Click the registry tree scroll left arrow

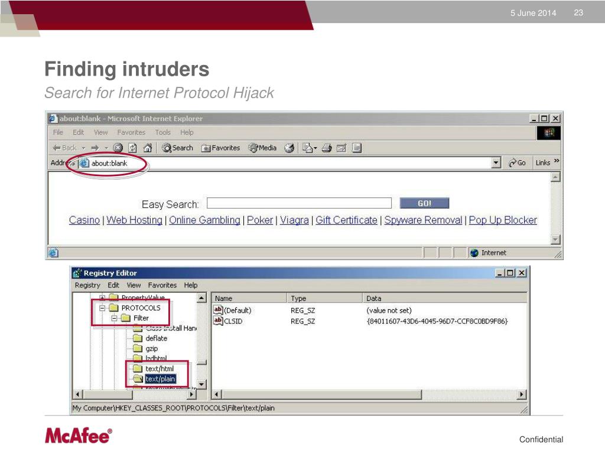[77, 394]
